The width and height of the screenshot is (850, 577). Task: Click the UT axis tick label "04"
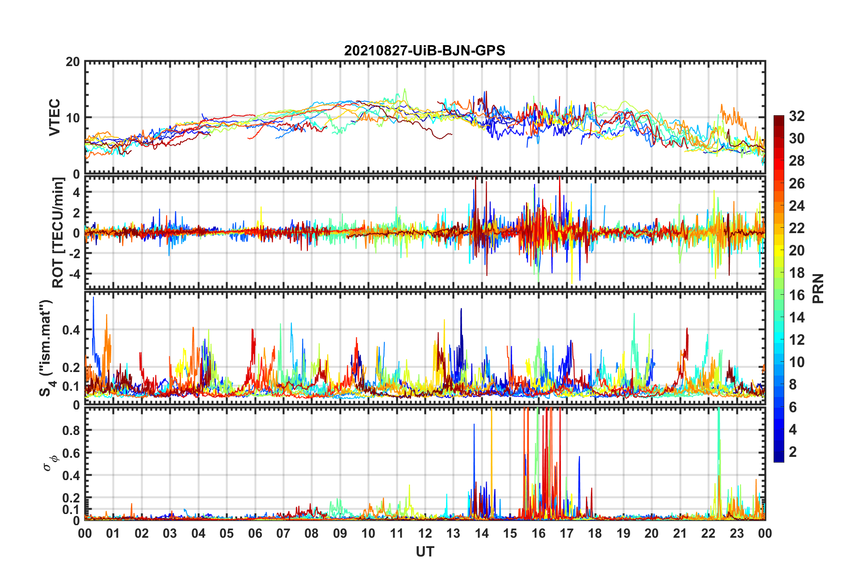(198, 533)
